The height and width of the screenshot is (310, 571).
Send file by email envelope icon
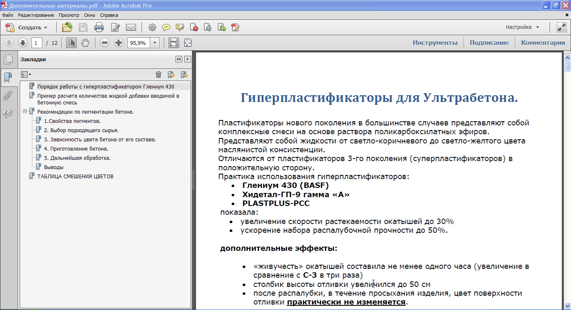pyautogui.click(x=131, y=28)
